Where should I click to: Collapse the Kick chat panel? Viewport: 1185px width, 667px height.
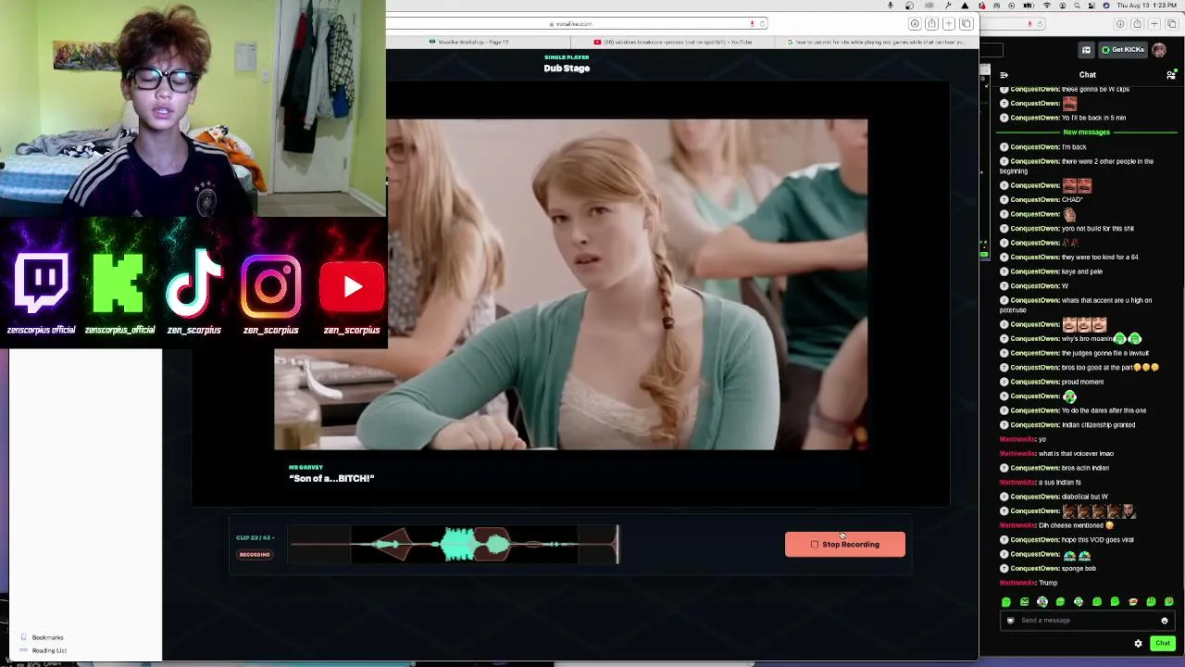[x=1004, y=75]
